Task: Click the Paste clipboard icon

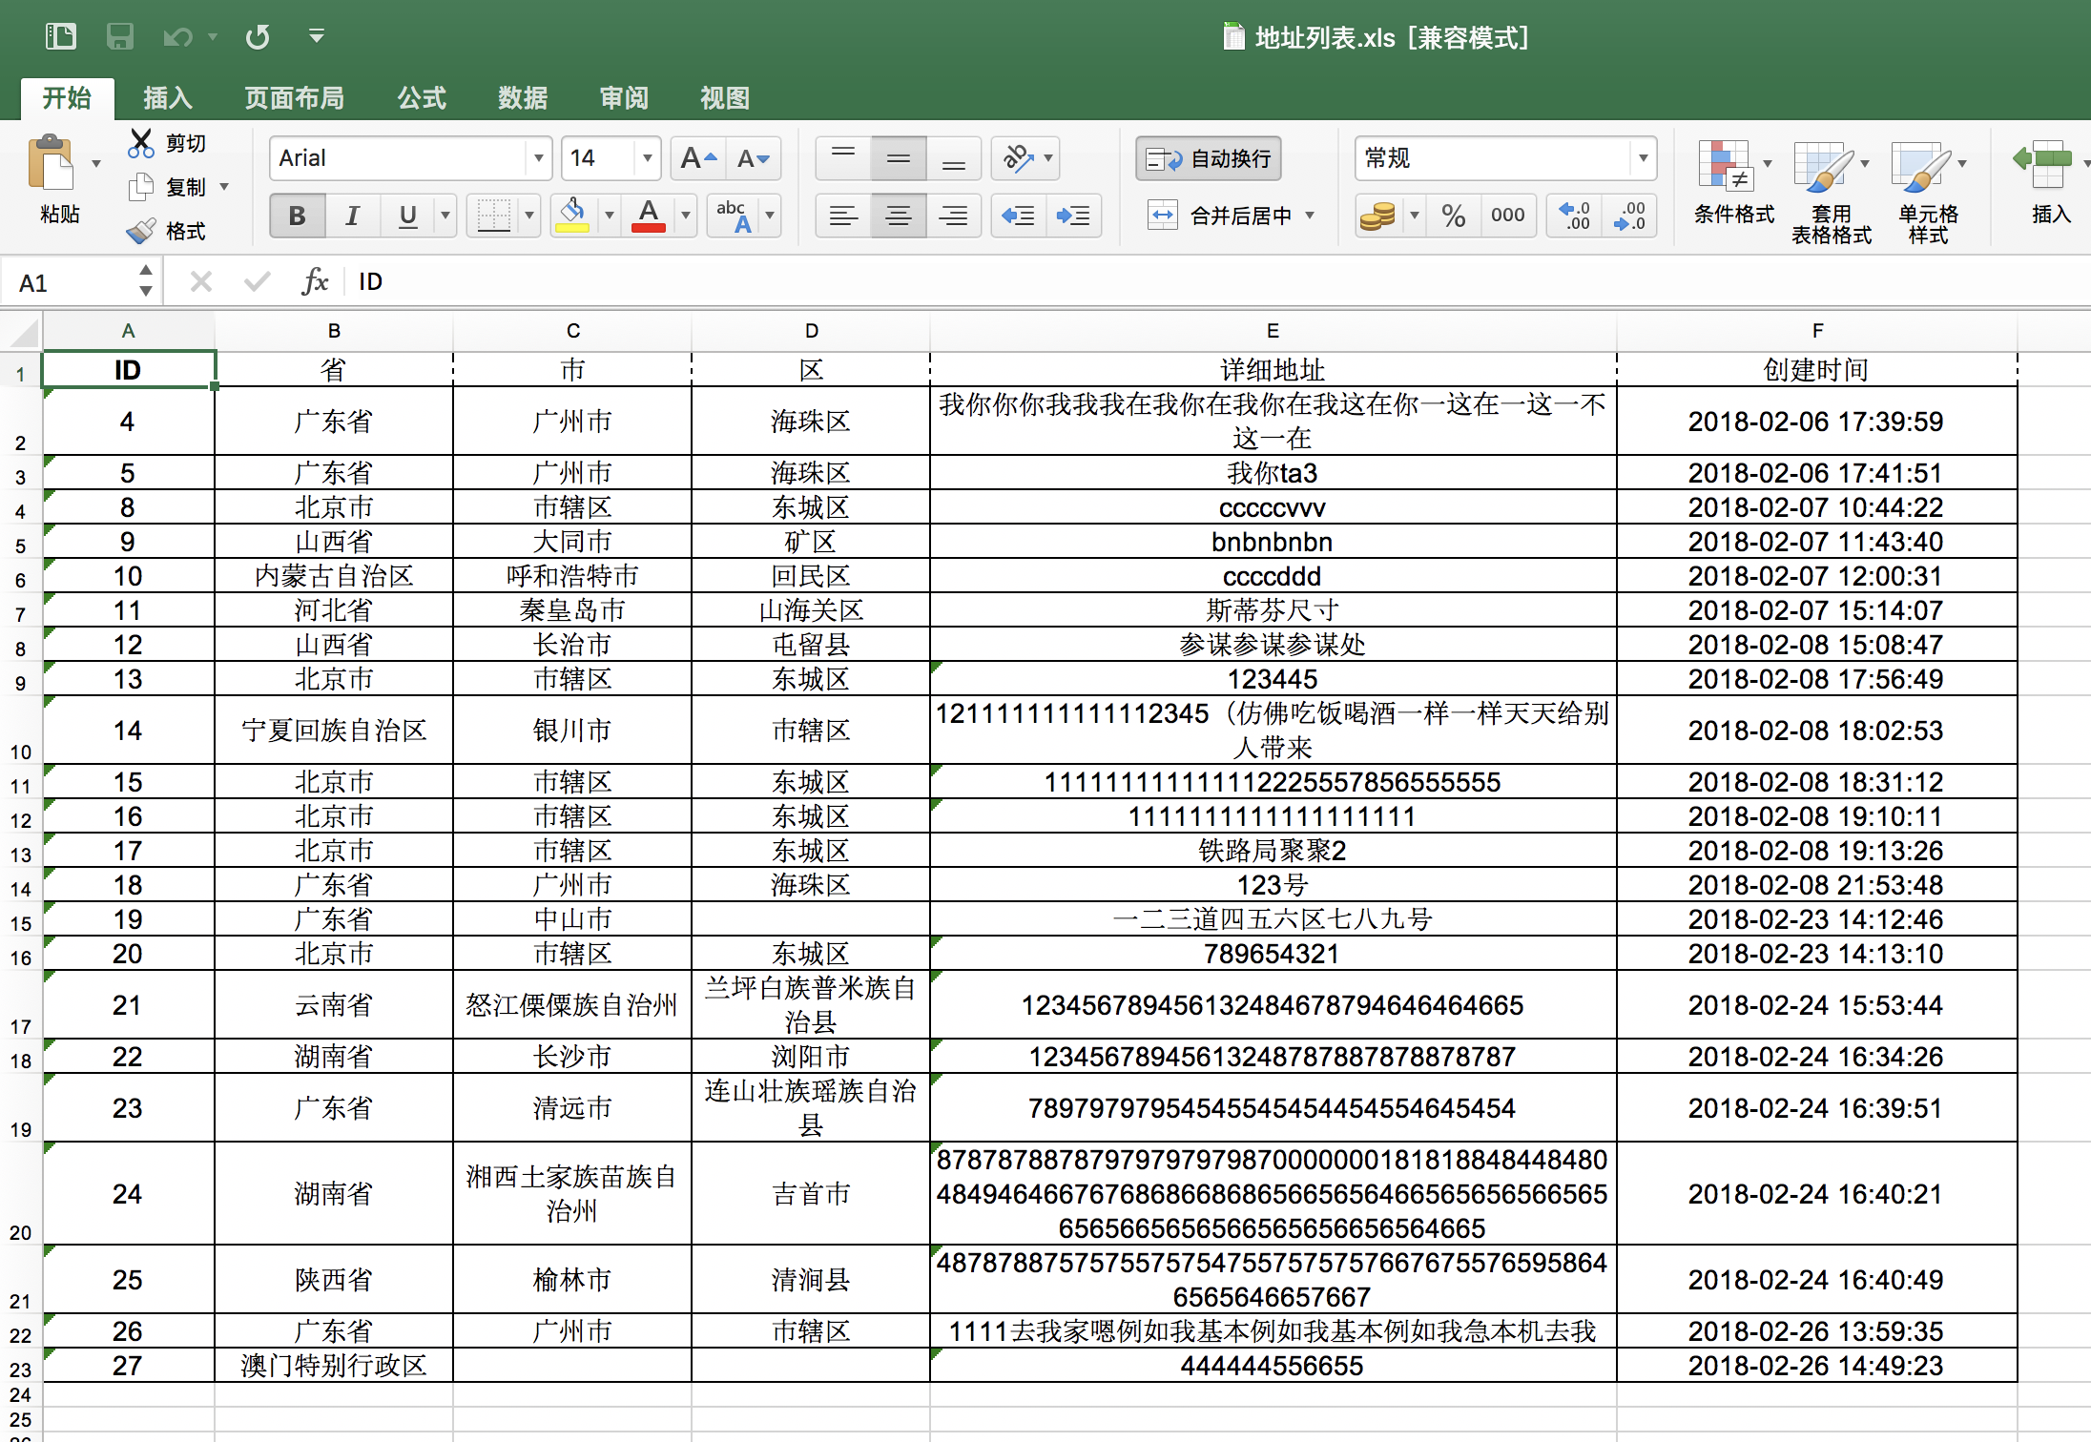Action: pos(52,164)
